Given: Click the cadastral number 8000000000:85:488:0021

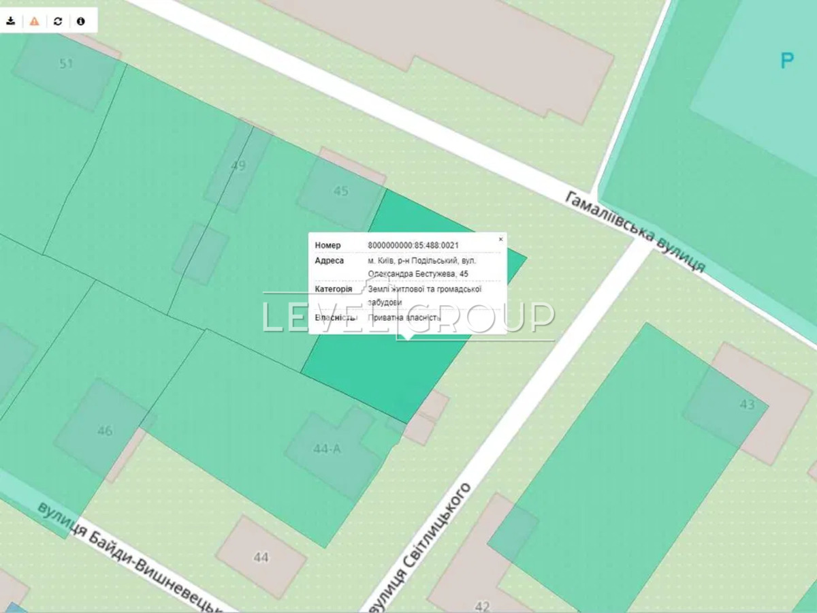Looking at the screenshot, I should 413,245.
